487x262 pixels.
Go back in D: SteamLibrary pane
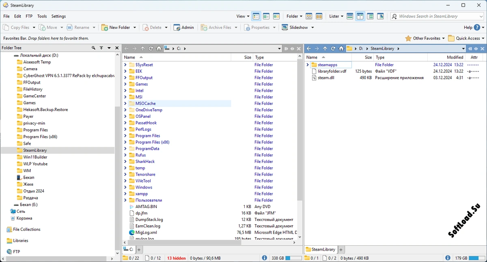click(x=309, y=48)
